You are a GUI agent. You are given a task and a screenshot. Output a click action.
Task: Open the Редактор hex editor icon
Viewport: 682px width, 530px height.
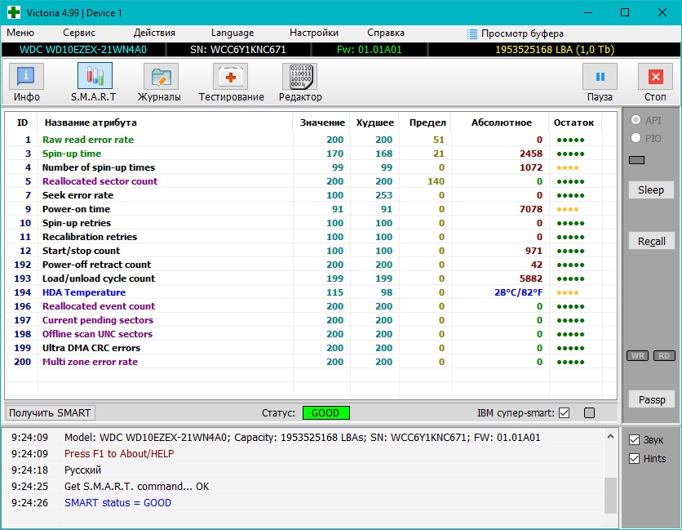click(x=299, y=77)
